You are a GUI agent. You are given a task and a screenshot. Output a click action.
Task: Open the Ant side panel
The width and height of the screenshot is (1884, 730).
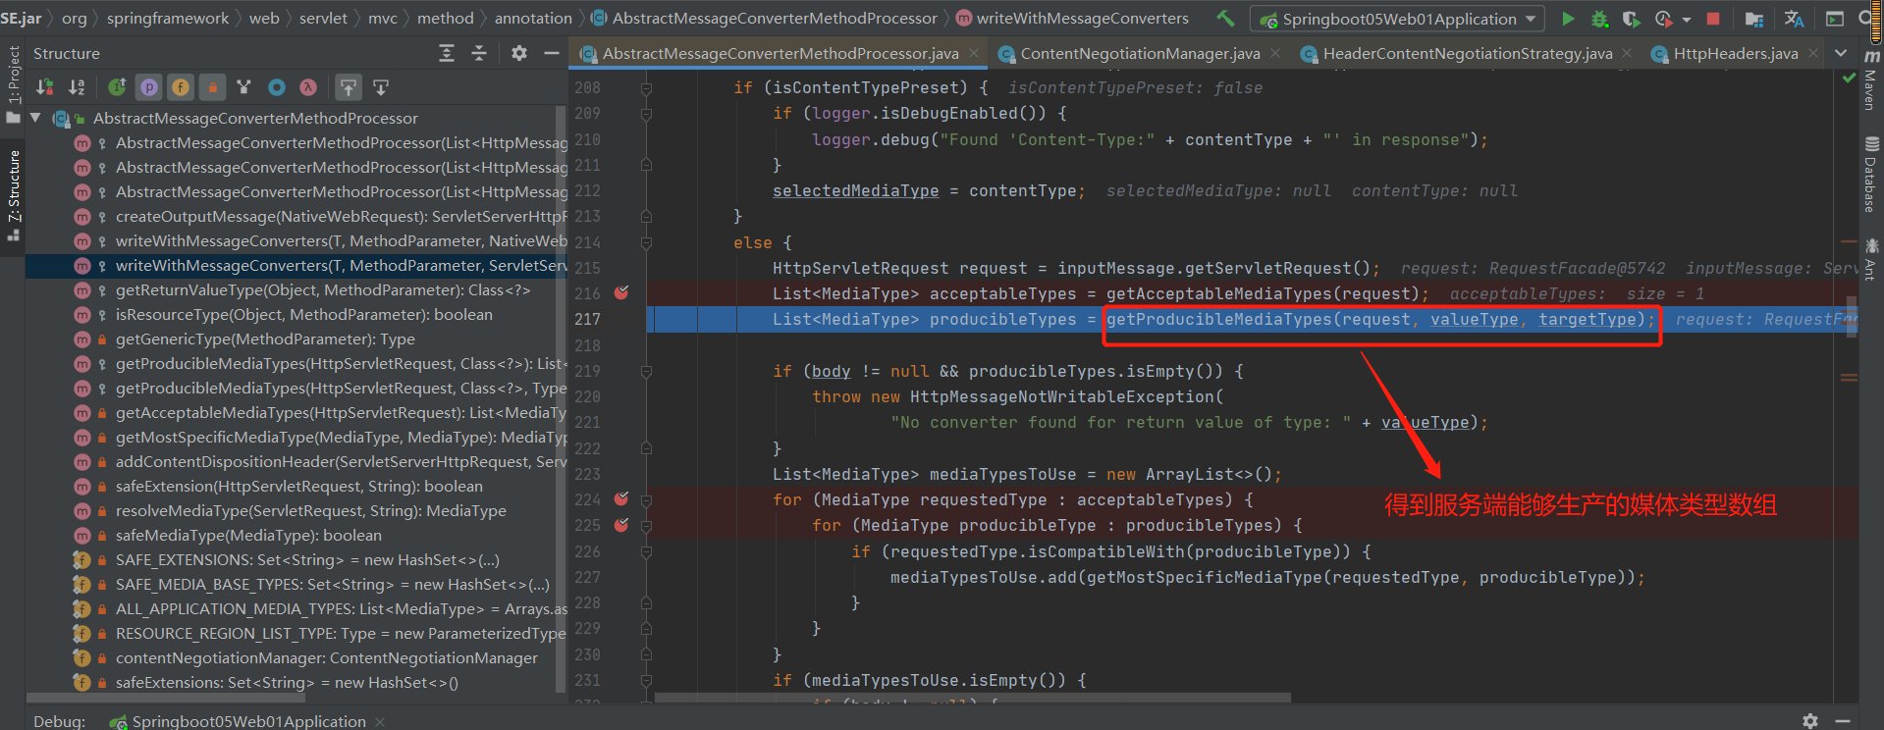pyautogui.click(x=1870, y=259)
